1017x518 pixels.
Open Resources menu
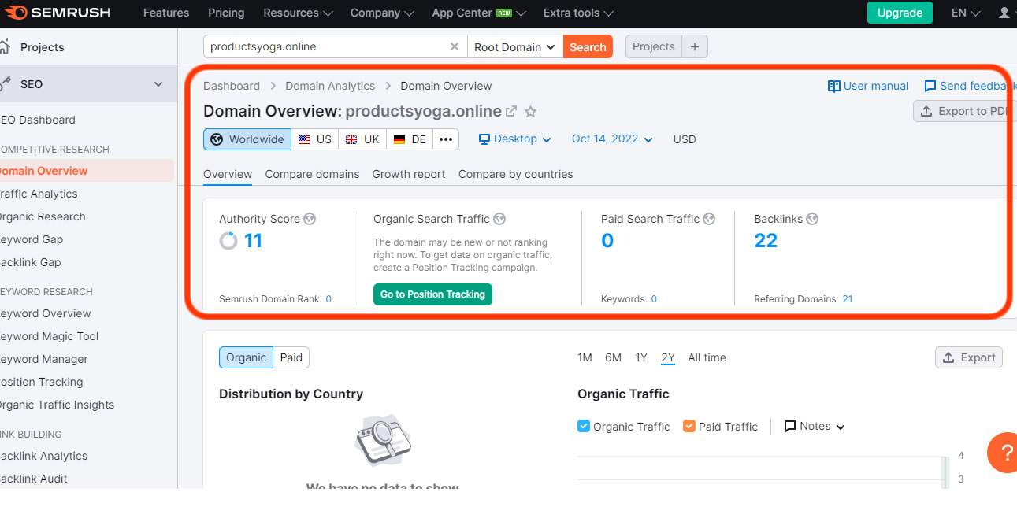[x=298, y=13]
